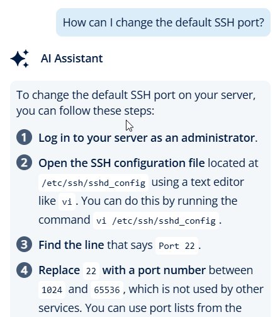This screenshot has width=280, height=317.
Task: Click 'with a port number' bold text
Action: click(x=154, y=270)
